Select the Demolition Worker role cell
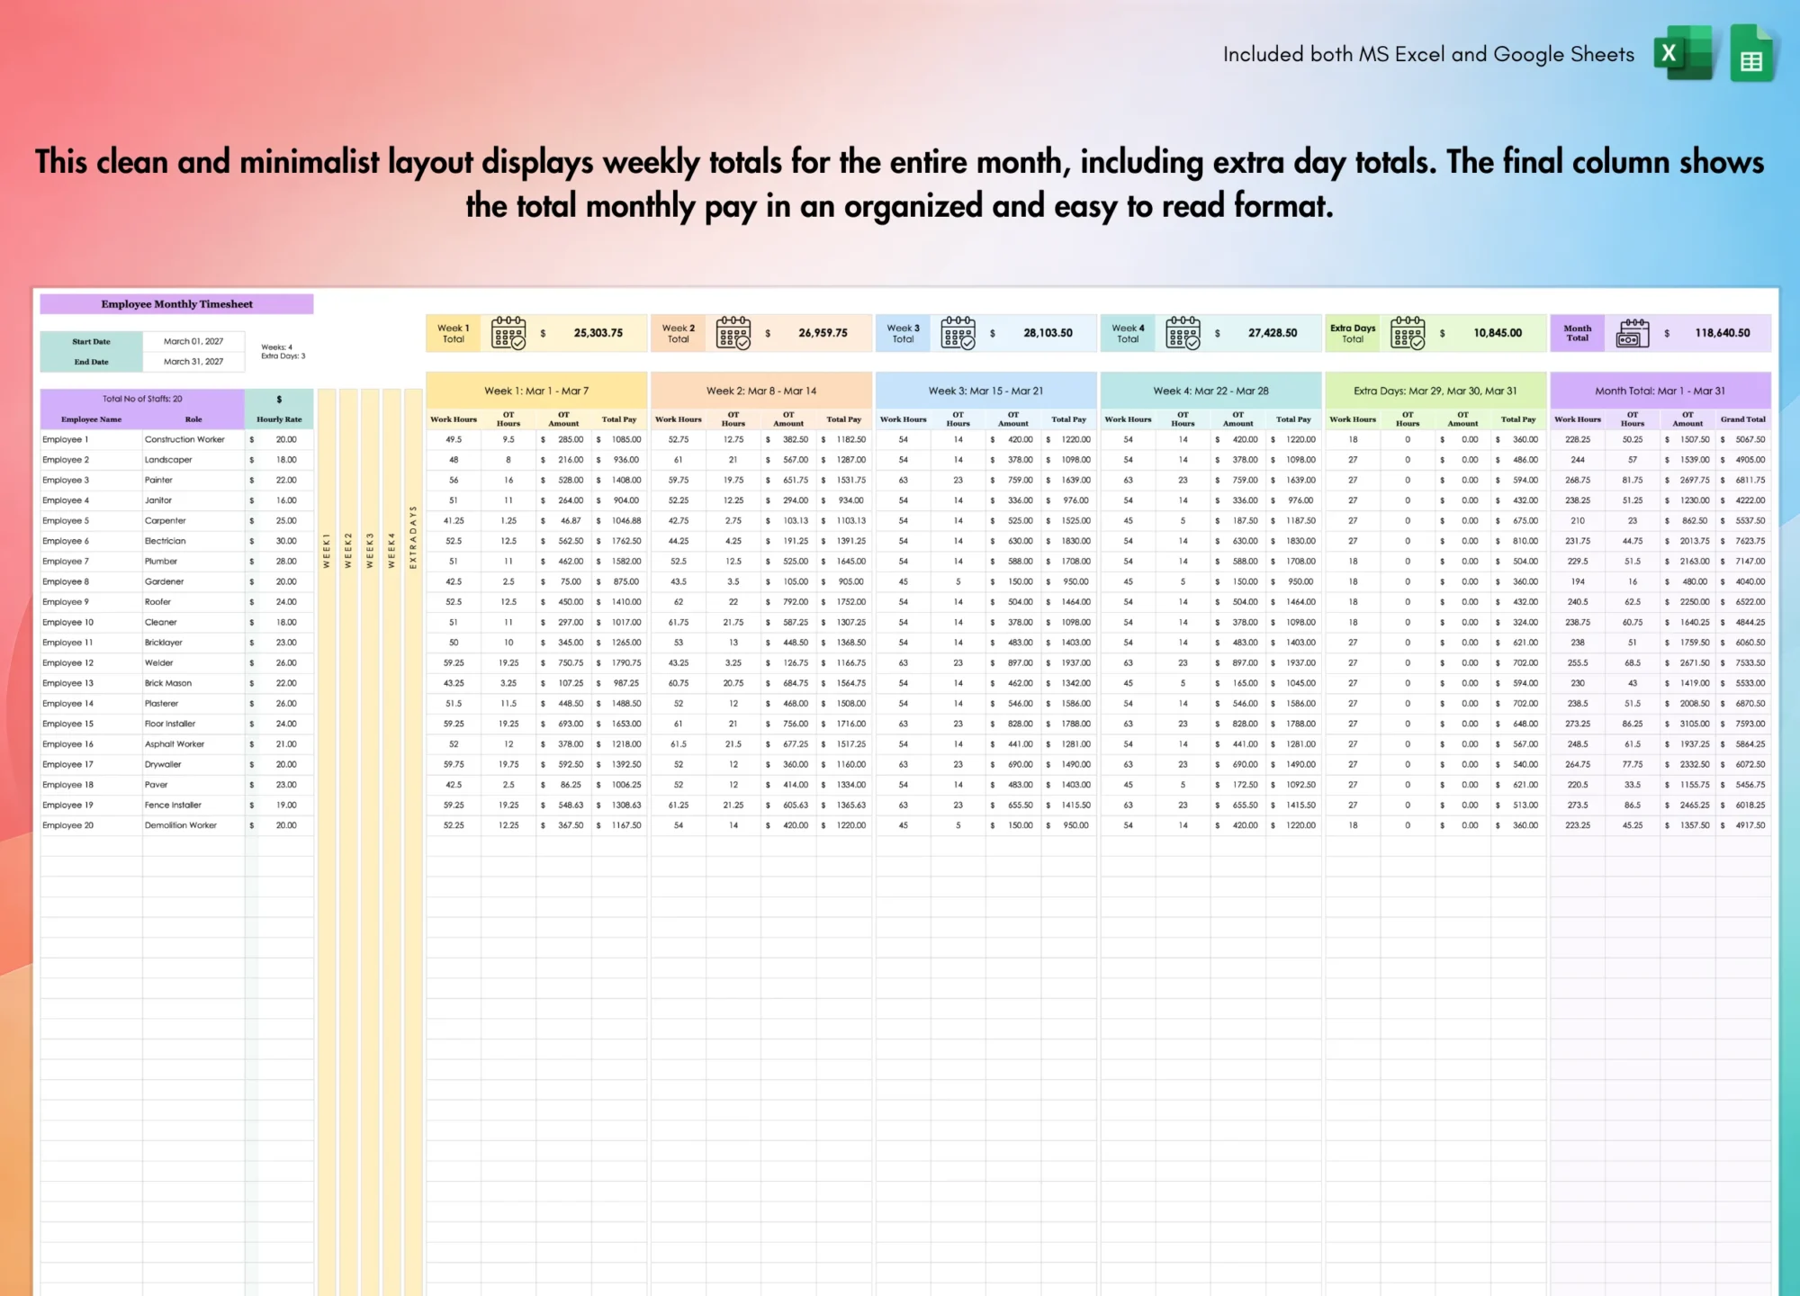 tap(193, 825)
